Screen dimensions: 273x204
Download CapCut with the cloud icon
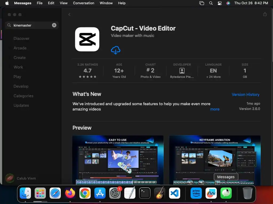(x=115, y=50)
